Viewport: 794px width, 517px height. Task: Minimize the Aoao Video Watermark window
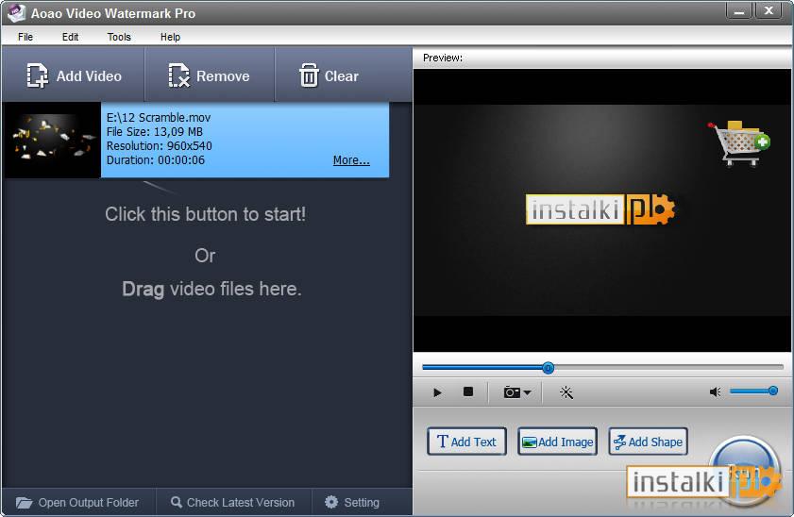point(739,11)
